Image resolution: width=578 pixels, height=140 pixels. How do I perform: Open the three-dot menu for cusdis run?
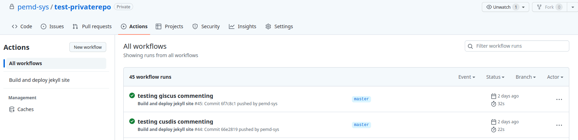pos(559,125)
